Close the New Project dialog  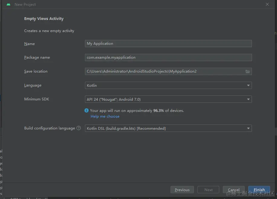[x=267, y=4]
